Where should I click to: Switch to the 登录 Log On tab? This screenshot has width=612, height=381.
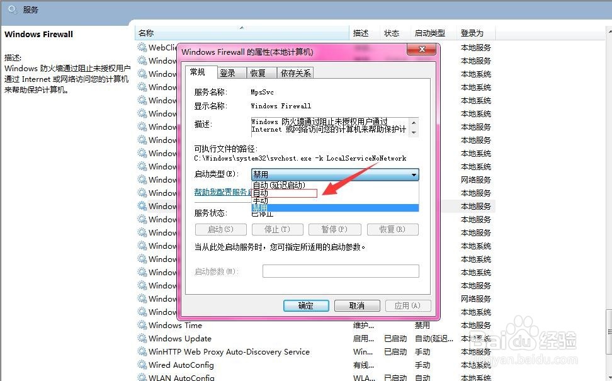pos(231,73)
